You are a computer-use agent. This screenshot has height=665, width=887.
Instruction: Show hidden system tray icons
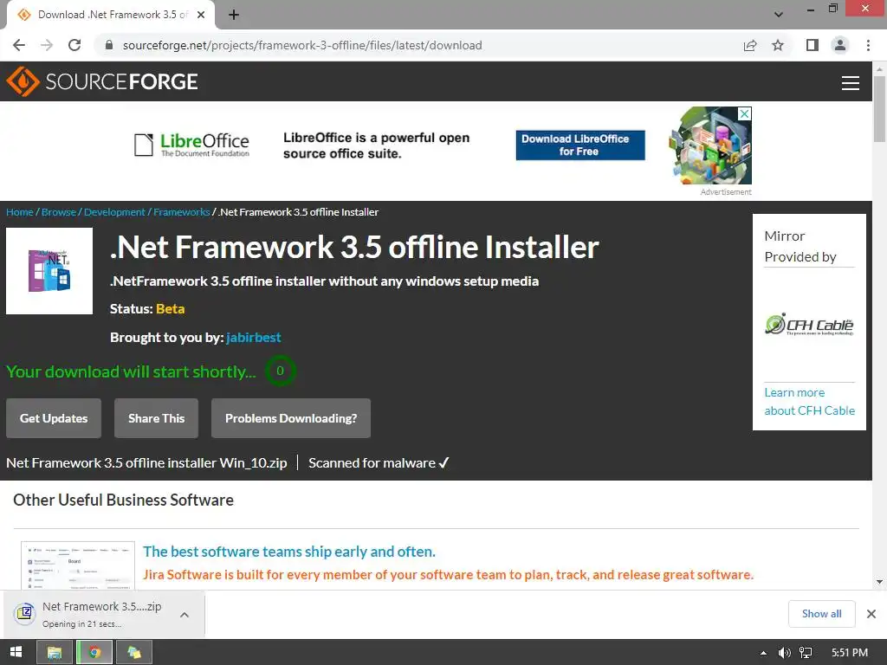tap(763, 653)
